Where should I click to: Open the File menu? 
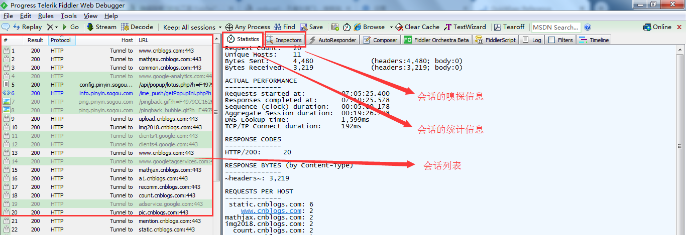[x=8, y=16]
